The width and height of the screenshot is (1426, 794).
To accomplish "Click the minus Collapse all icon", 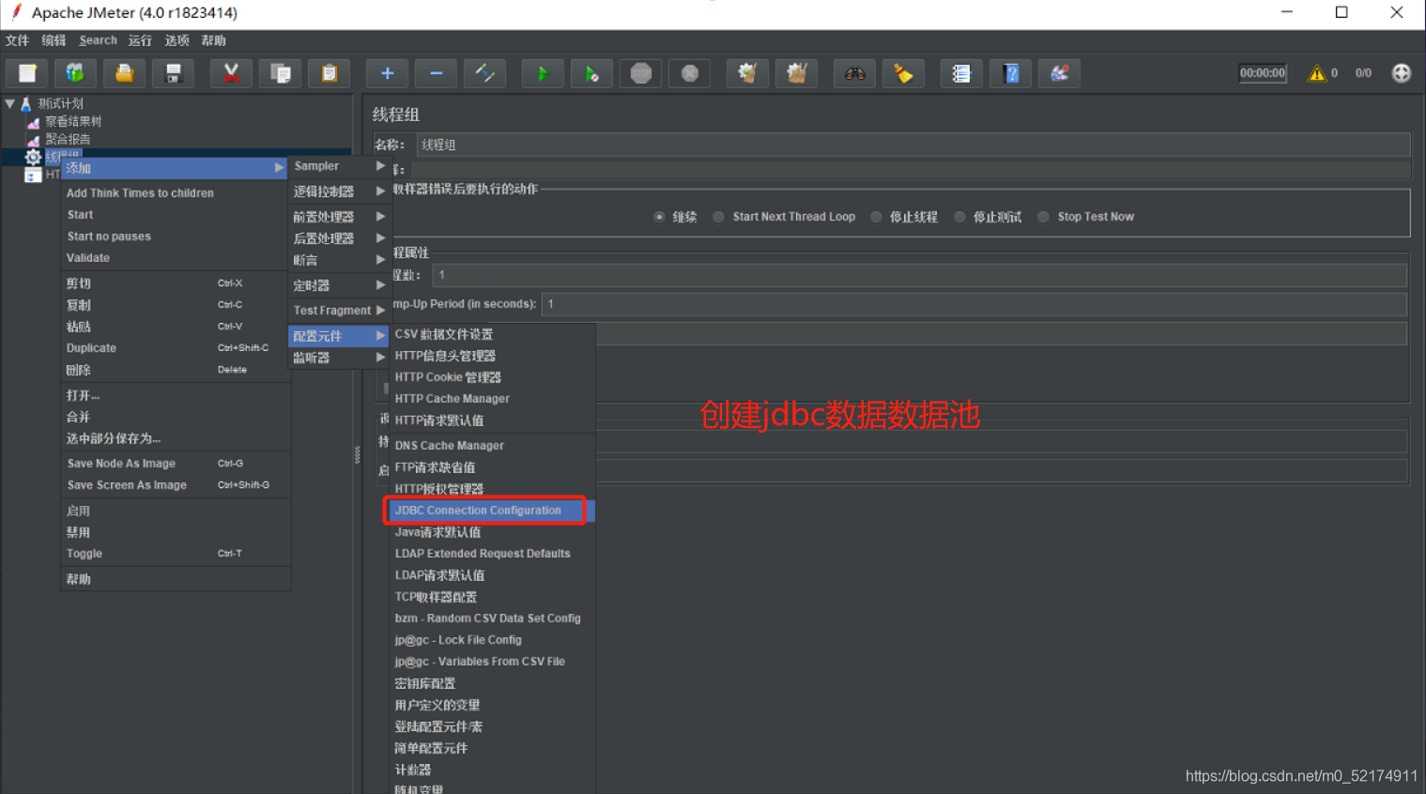I will (x=436, y=73).
